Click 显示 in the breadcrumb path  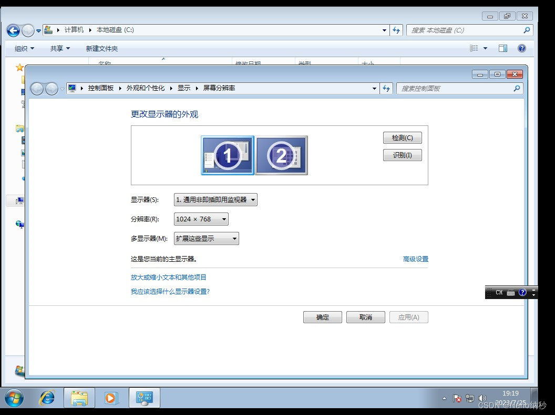(184, 88)
